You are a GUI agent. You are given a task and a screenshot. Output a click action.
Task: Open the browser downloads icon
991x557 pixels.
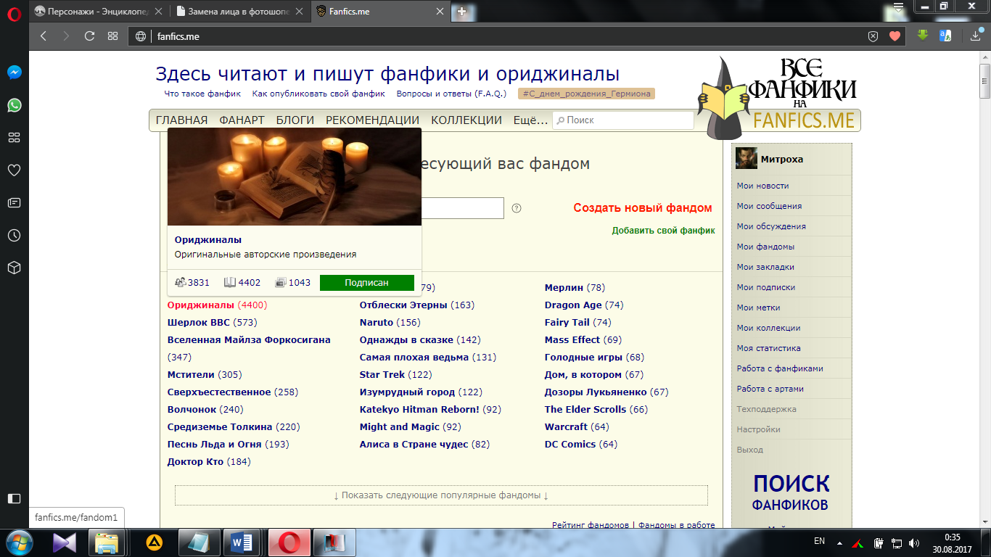[x=975, y=36]
